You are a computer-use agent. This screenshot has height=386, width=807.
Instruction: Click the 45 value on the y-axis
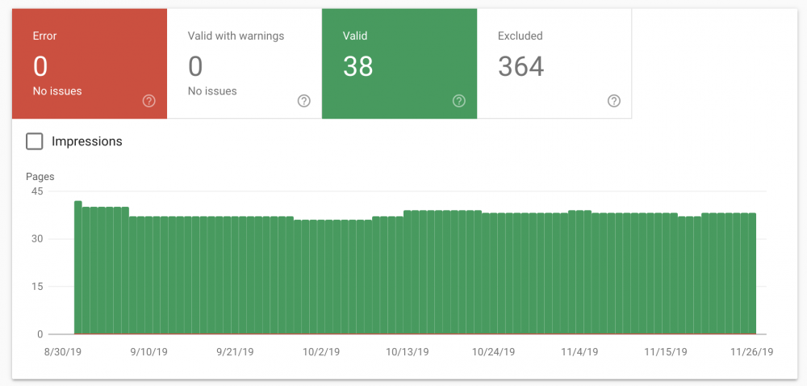pos(36,191)
